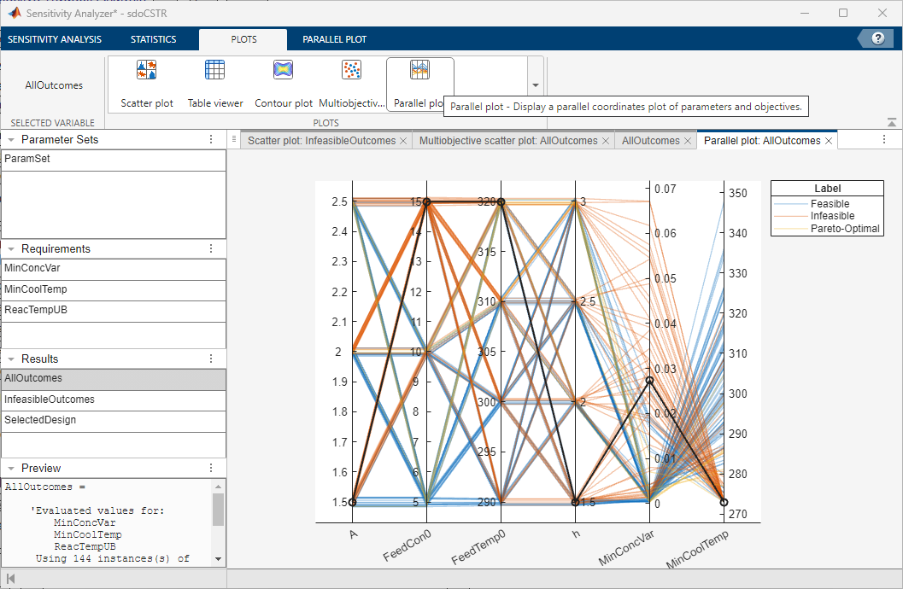The width and height of the screenshot is (903, 589).
Task: Collapse the Preview section
Action: coord(11,468)
